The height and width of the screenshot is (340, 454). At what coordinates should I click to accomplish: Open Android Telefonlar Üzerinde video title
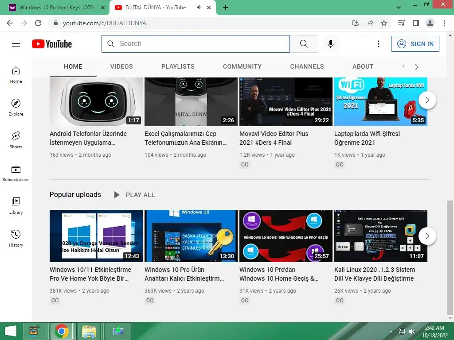point(88,138)
